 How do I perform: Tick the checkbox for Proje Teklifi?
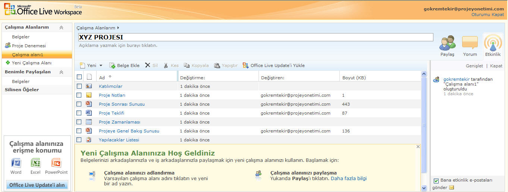(79, 113)
